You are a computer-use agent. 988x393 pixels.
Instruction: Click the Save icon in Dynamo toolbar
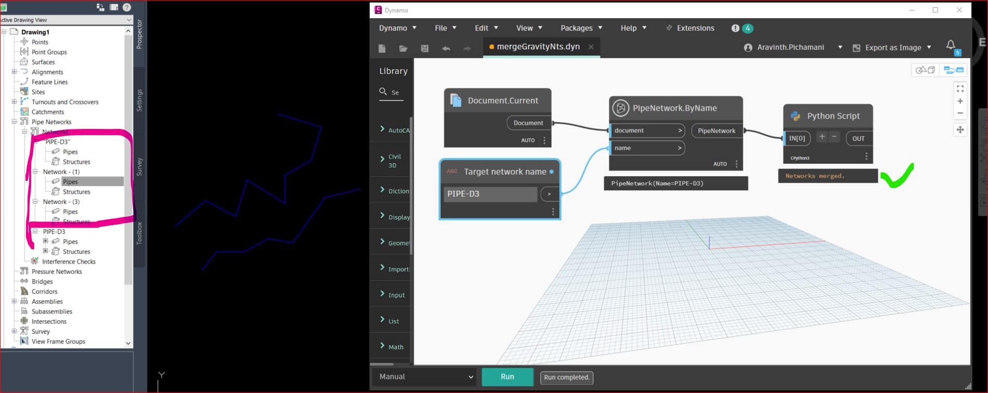coord(424,48)
